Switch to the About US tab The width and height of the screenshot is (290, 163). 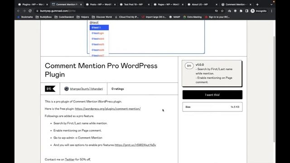[200, 5]
